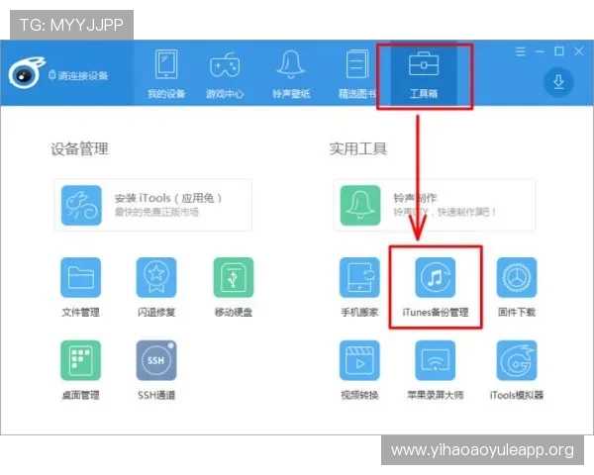Open iTunes备份管理 backup manager
This screenshot has width=594, height=475.
point(436,277)
